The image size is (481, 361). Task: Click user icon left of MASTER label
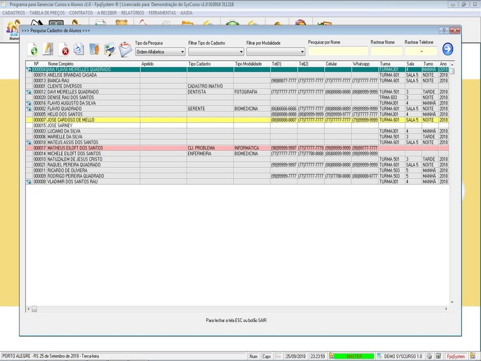click(x=331, y=356)
